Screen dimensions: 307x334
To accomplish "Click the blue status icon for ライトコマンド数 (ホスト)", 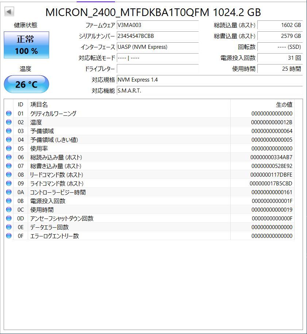I will click(x=9, y=183).
